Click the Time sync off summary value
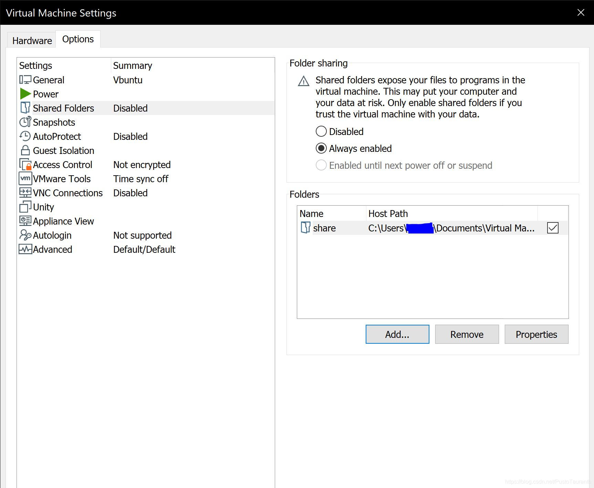The width and height of the screenshot is (594, 488). click(x=140, y=179)
